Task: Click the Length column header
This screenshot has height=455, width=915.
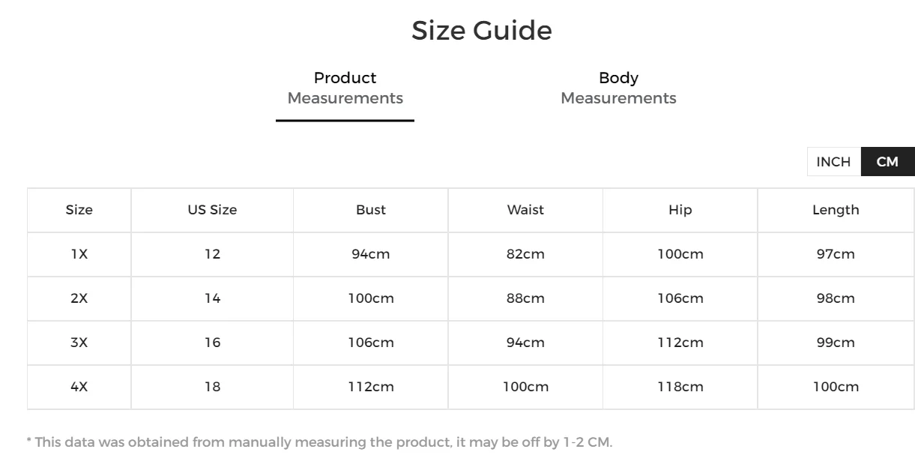Action: tap(836, 210)
